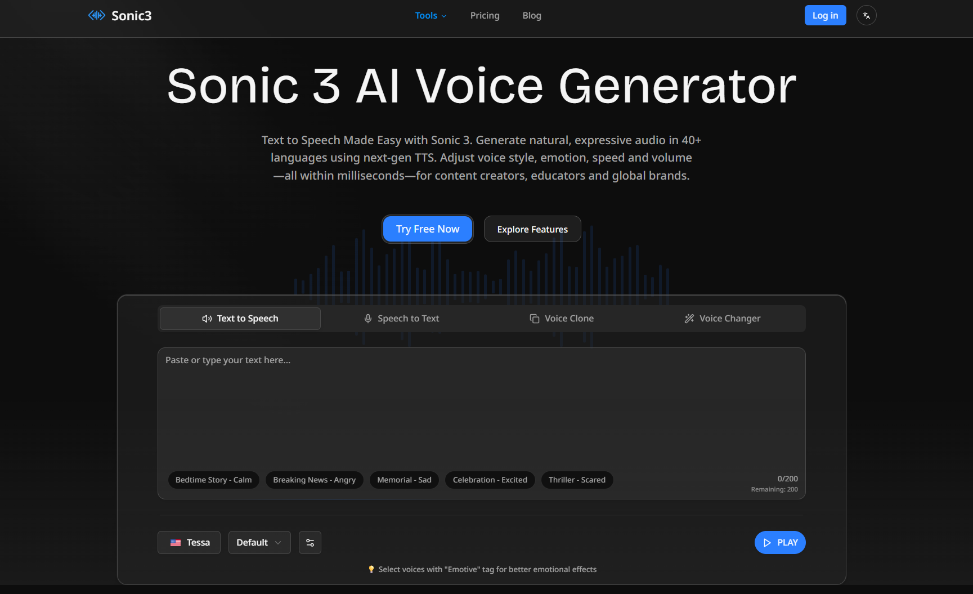
Task: Click the play triangle icon in PLAY button
Action: [x=768, y=542]
